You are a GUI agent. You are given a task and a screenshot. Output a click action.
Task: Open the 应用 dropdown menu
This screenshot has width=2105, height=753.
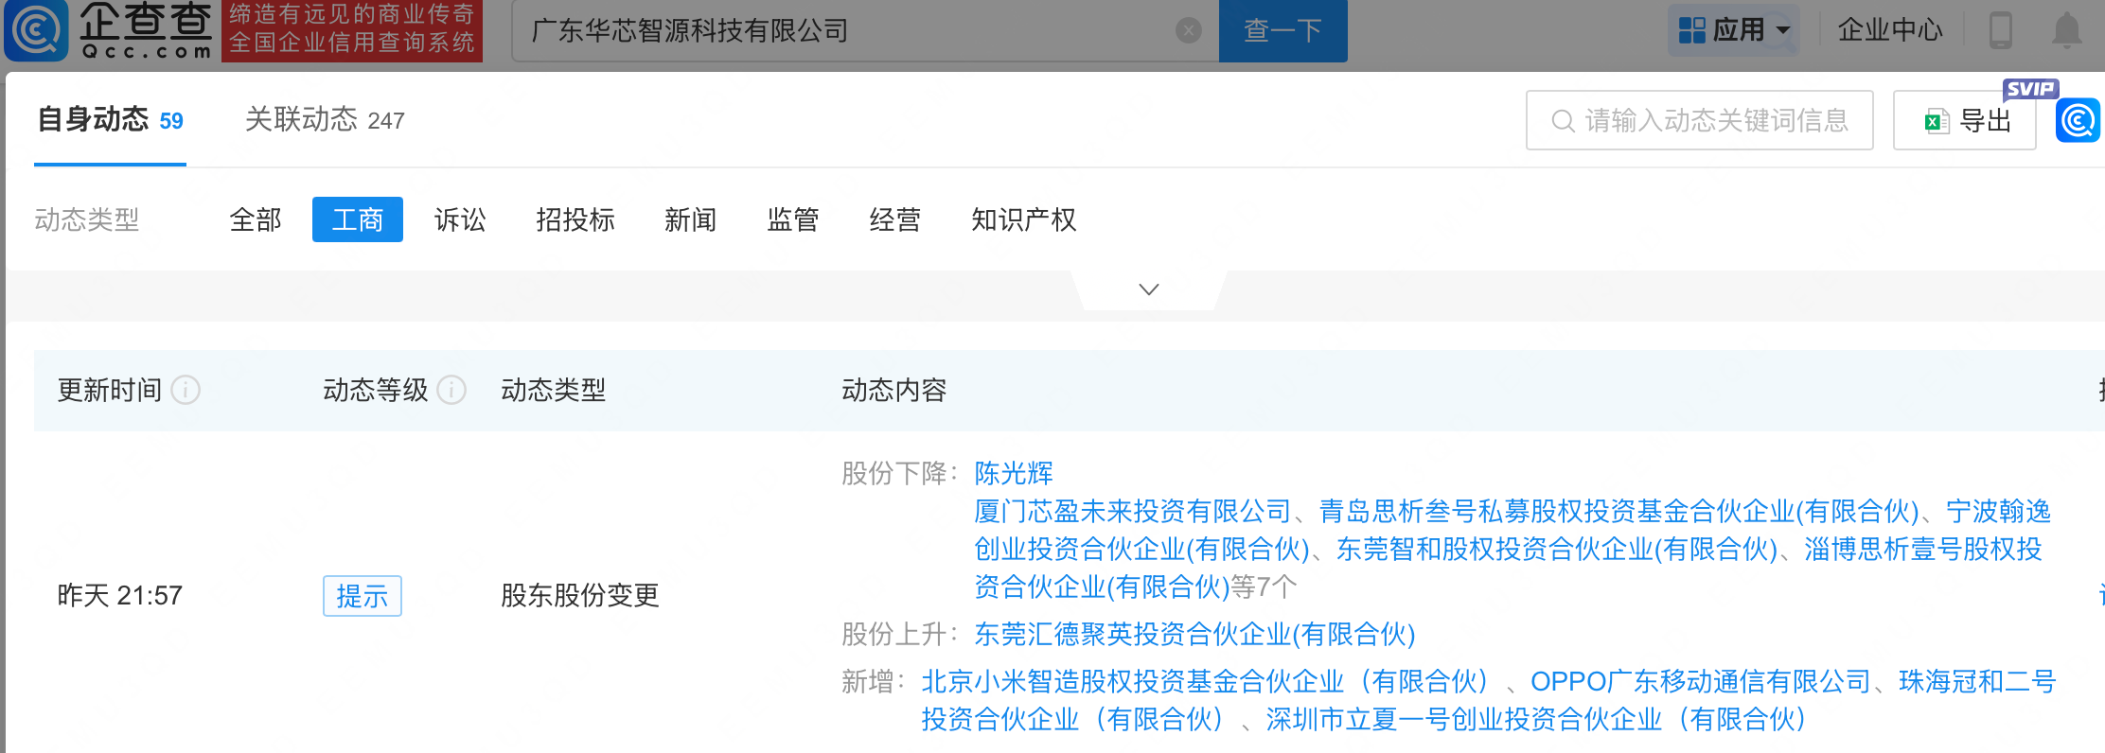[1733, 30]
